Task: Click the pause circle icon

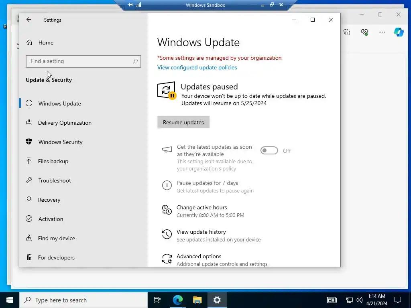Action: tap(167, 185)
